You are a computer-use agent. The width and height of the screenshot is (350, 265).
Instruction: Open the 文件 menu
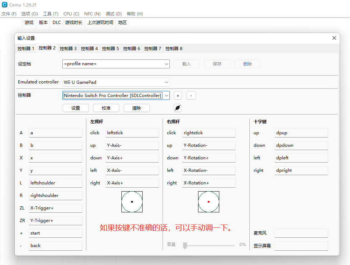click(9, 14)
